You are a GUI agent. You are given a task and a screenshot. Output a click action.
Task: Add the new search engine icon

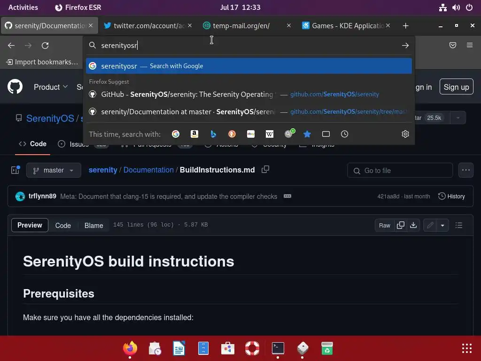pos(289,133)
